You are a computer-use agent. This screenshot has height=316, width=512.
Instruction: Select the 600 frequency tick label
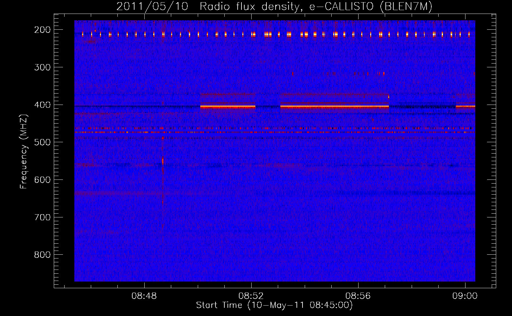(x=42, y=179)
